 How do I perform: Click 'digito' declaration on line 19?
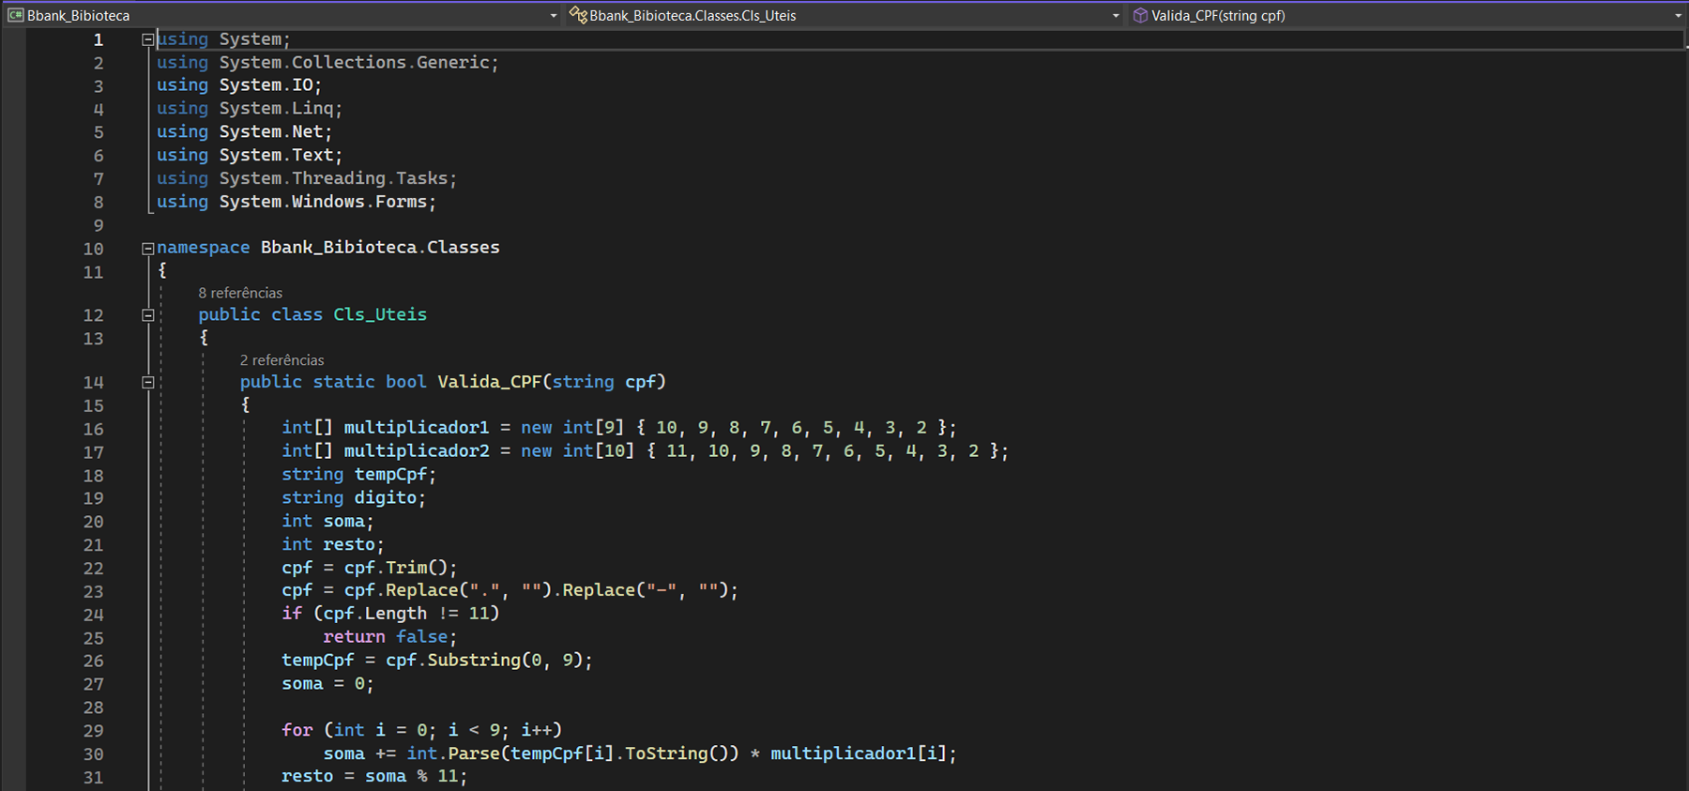tap(385, 497)
